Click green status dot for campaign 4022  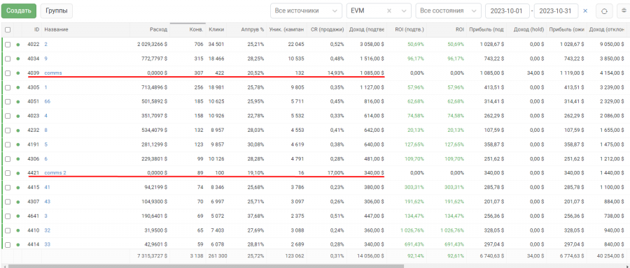(x=17, y=45)
